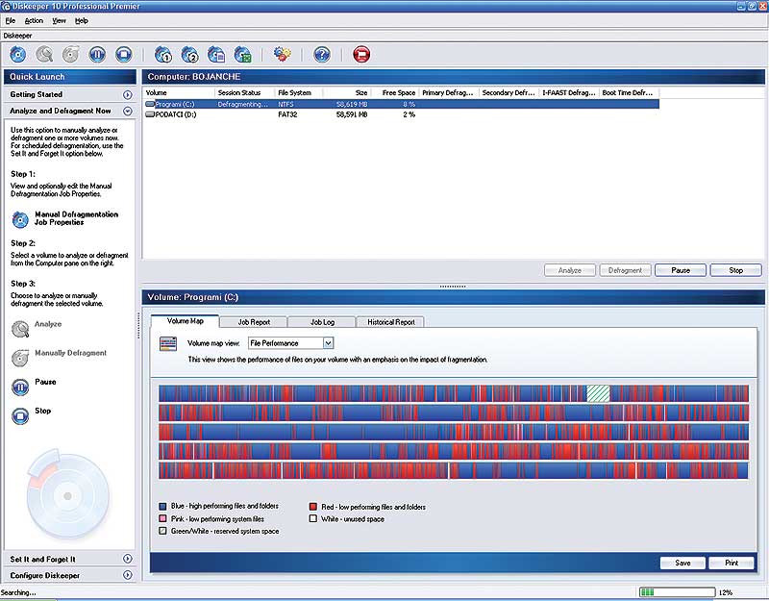Open the Help menu

(x=82, y=20)
